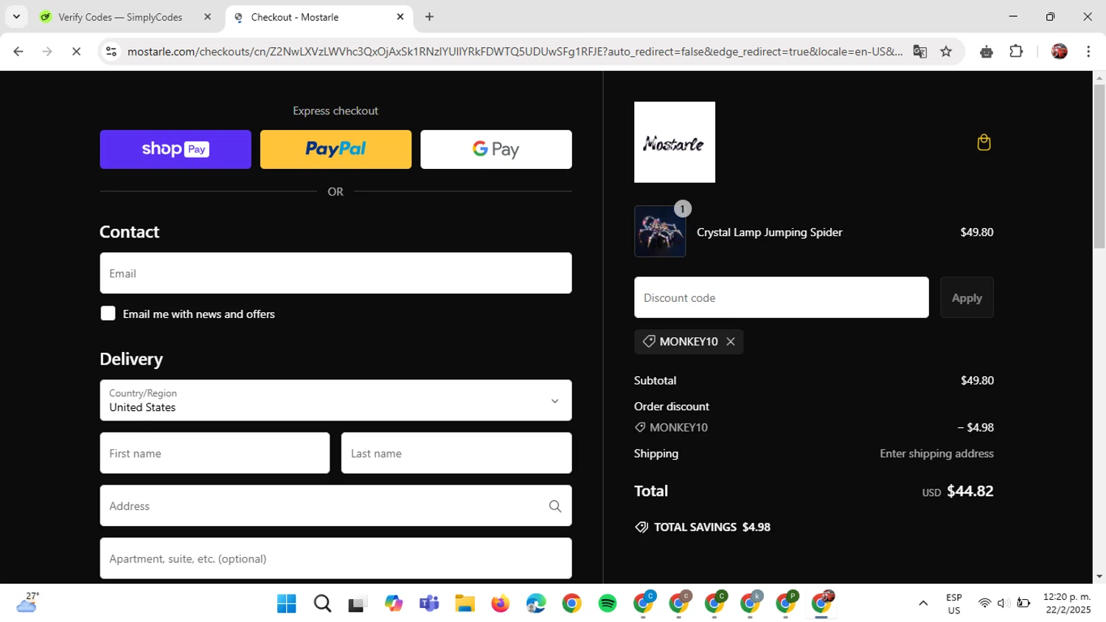
Task: Open the Chrome profile avatar
Action: (1060, 52)
